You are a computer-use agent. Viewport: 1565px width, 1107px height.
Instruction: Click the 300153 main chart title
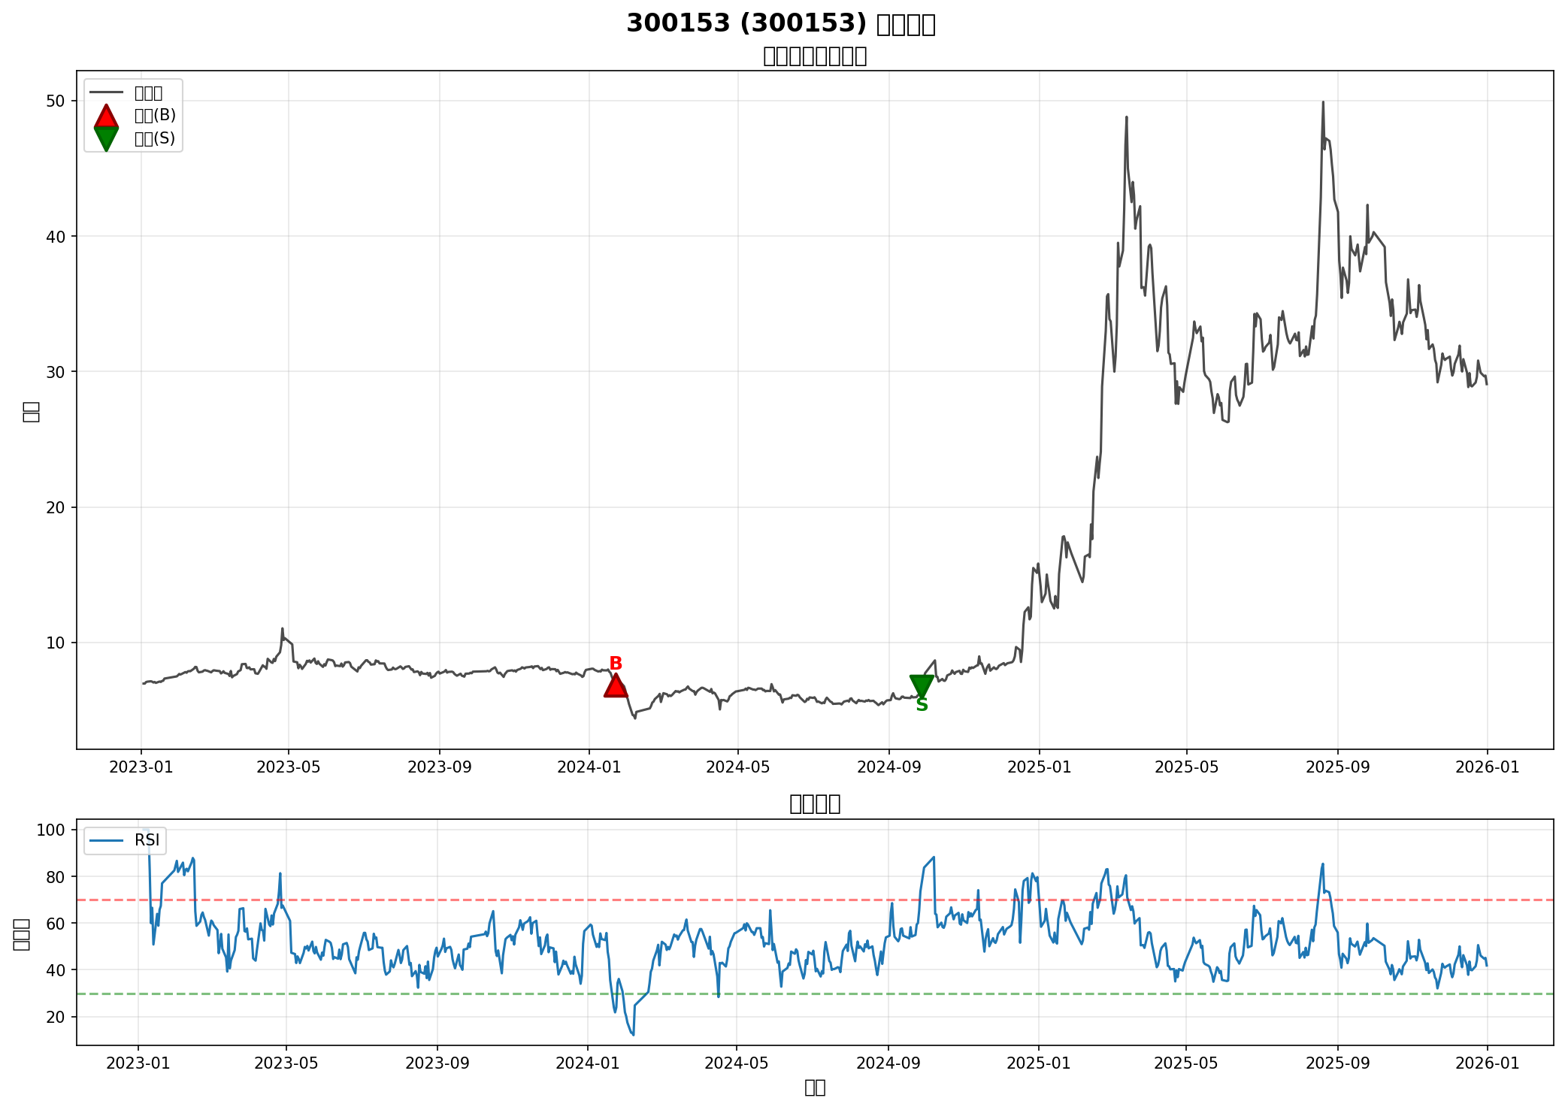point(780,24)
